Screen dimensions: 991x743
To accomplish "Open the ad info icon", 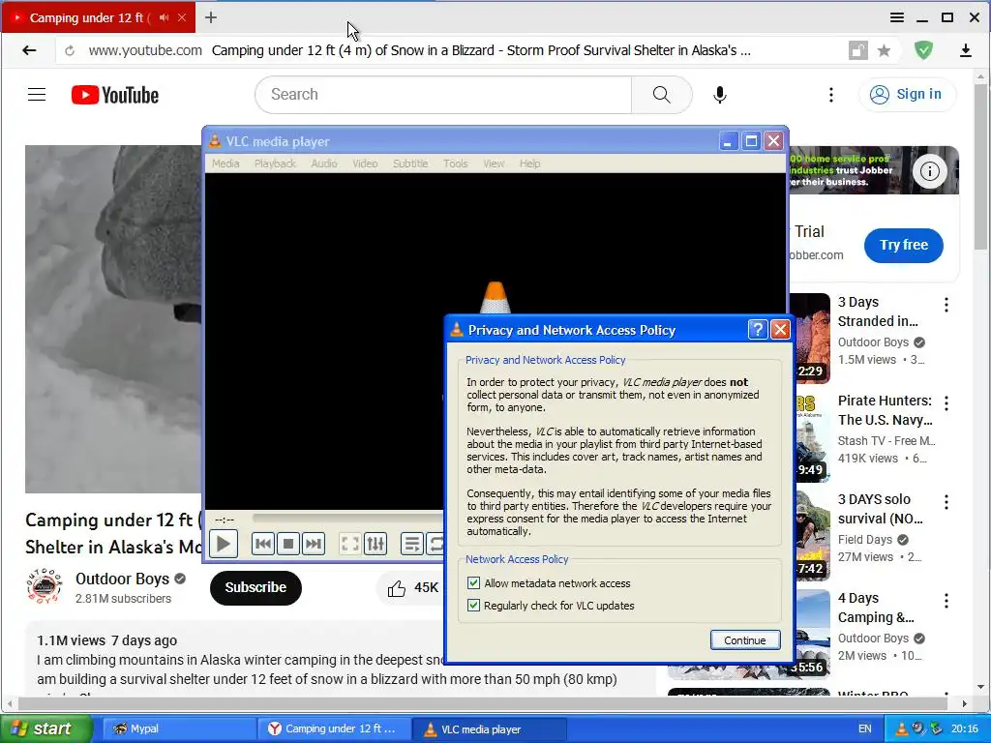I will pos(929,170).
